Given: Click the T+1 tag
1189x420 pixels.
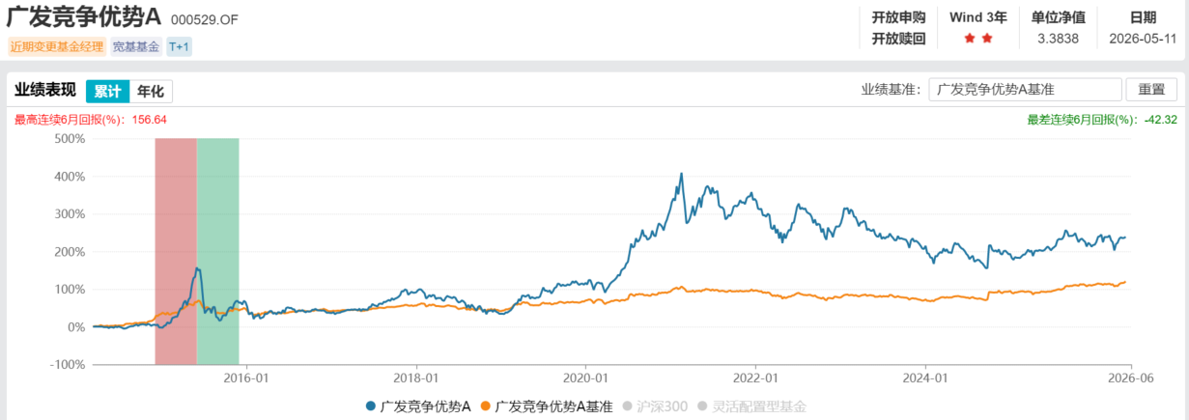Looking at the screenshot, I should pyautogui.click(x=180, y=45).
